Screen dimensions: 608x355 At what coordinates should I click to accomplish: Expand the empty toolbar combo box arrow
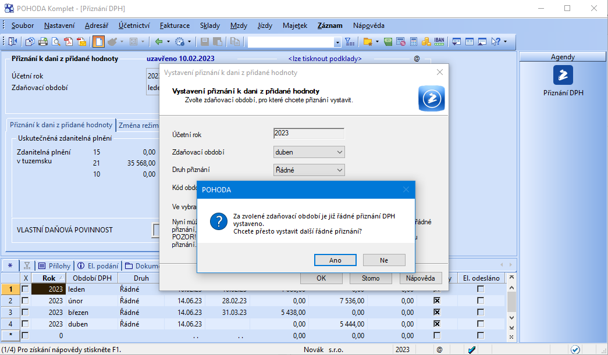tap(337, 42)
